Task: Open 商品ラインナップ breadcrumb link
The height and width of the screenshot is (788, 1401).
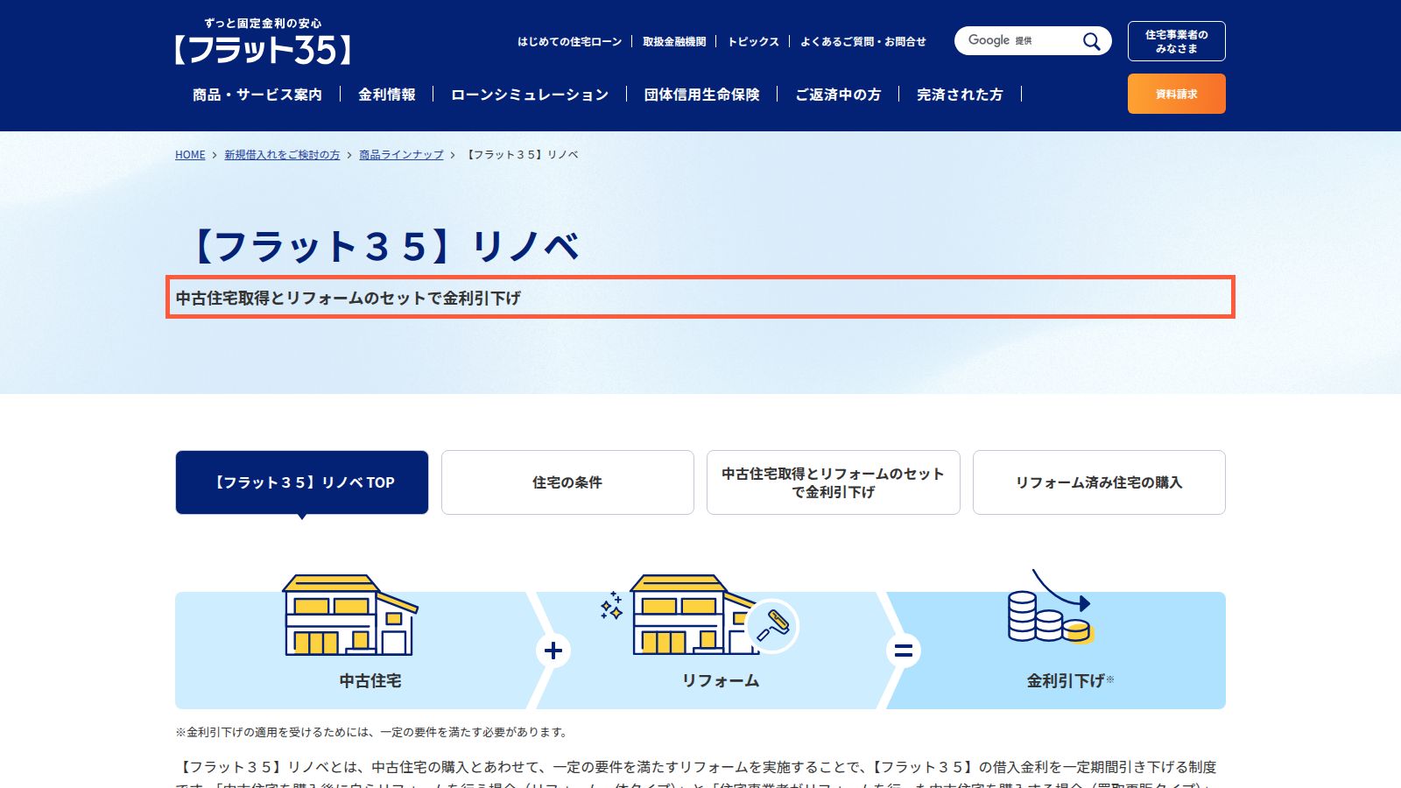Action: pos(401,155)
